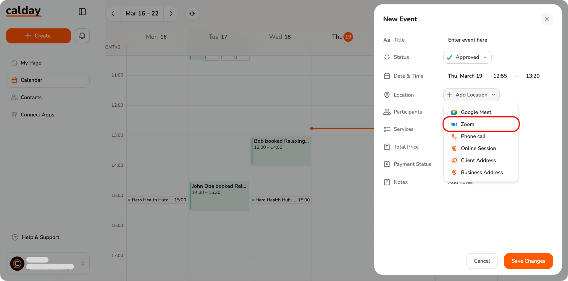The width and height of the screenshot is (568, 281).
Task: Click the Save Changes button
Action: coord(528,261)
